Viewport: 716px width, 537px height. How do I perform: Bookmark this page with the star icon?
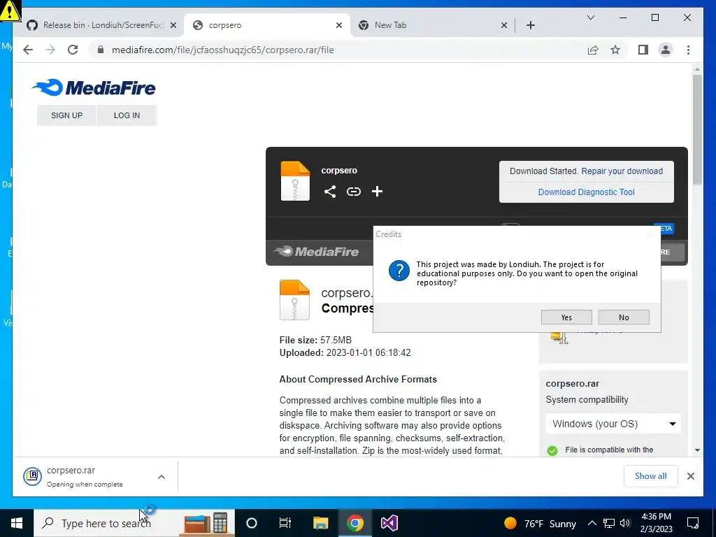pos(615,50)
